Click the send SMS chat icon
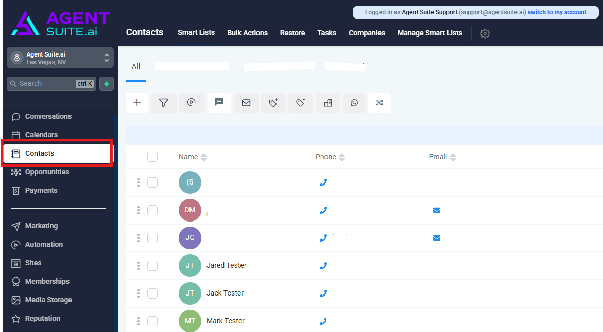This screenshot has height=332, width=603. click(x=219, y=102)
